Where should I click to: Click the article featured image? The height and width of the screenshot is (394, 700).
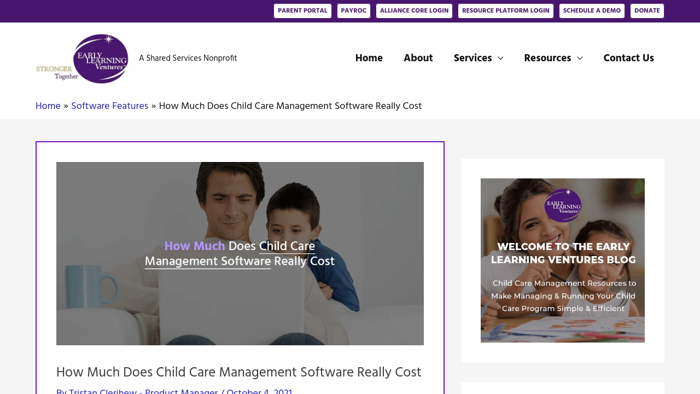click(x=240, y=253)
